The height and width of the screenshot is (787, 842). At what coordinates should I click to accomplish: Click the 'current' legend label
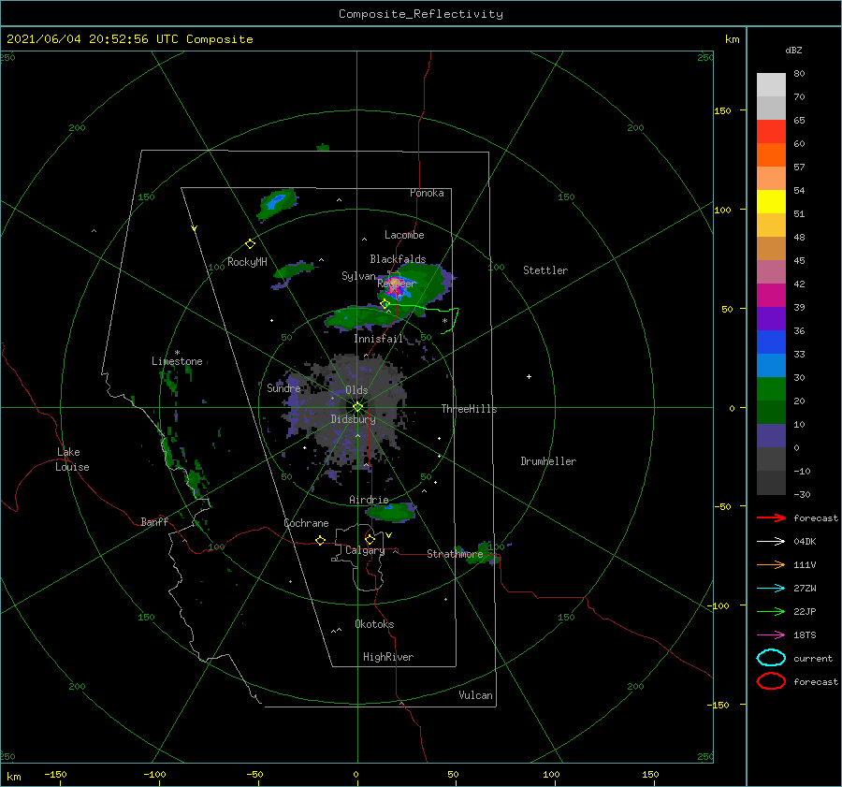(812, 658)
